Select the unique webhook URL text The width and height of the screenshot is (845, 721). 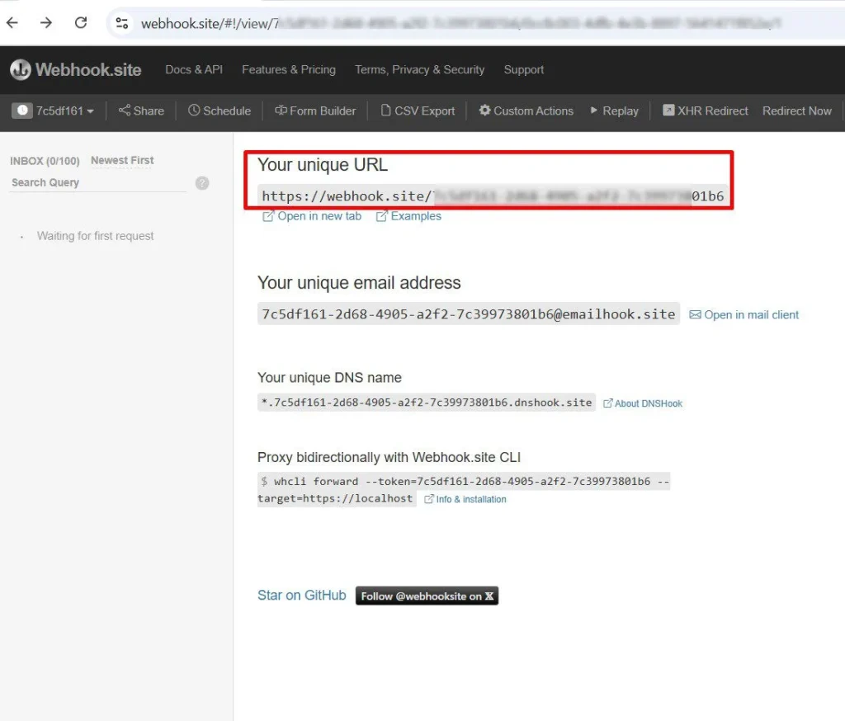tap(493, 196)
